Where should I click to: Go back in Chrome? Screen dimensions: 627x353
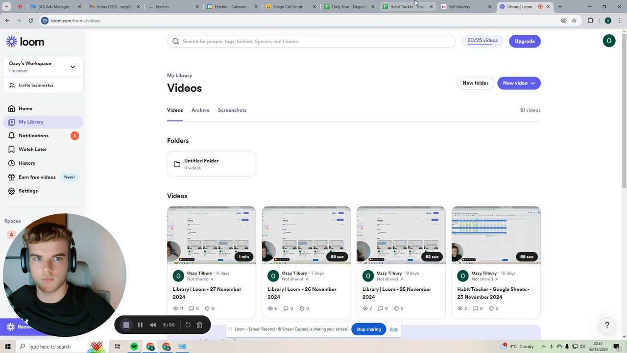(x=7, y=21)
